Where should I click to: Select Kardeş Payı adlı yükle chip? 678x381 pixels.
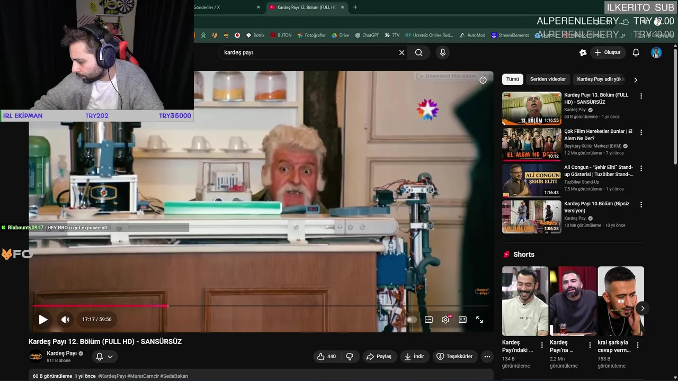point(601,79)
